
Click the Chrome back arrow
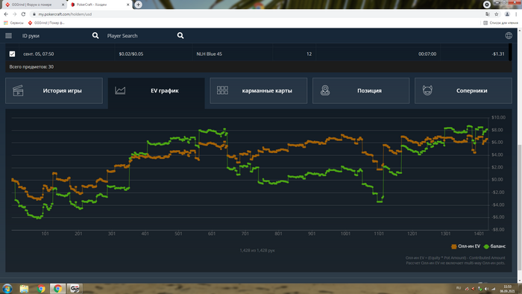pos(6,14)
